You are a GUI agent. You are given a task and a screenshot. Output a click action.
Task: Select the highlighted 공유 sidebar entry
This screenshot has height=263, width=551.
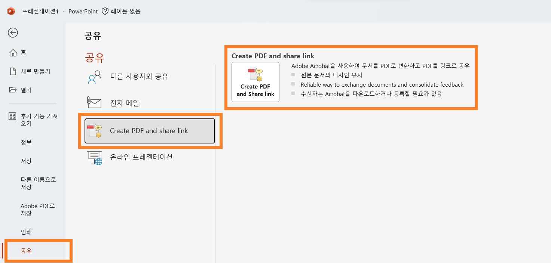(26, 251)
